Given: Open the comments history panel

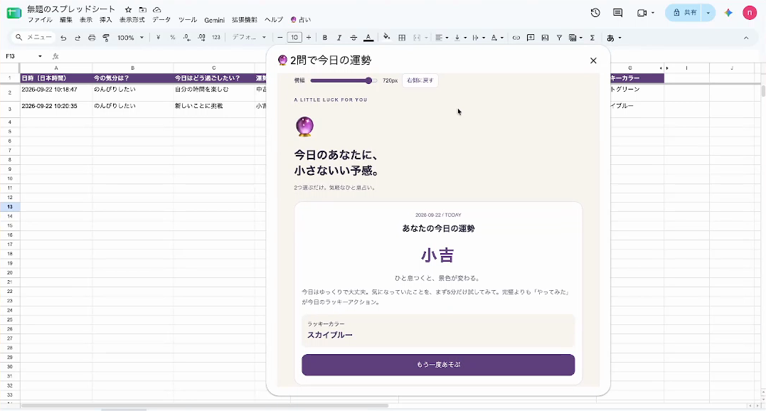Looking at the screenshot, I should [618, 14].
